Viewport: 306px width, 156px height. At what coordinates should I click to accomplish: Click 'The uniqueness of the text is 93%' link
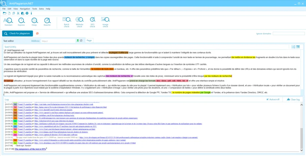(30, 149)
